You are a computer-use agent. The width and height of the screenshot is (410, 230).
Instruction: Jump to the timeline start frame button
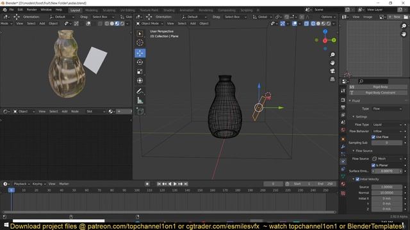point(159,184)
